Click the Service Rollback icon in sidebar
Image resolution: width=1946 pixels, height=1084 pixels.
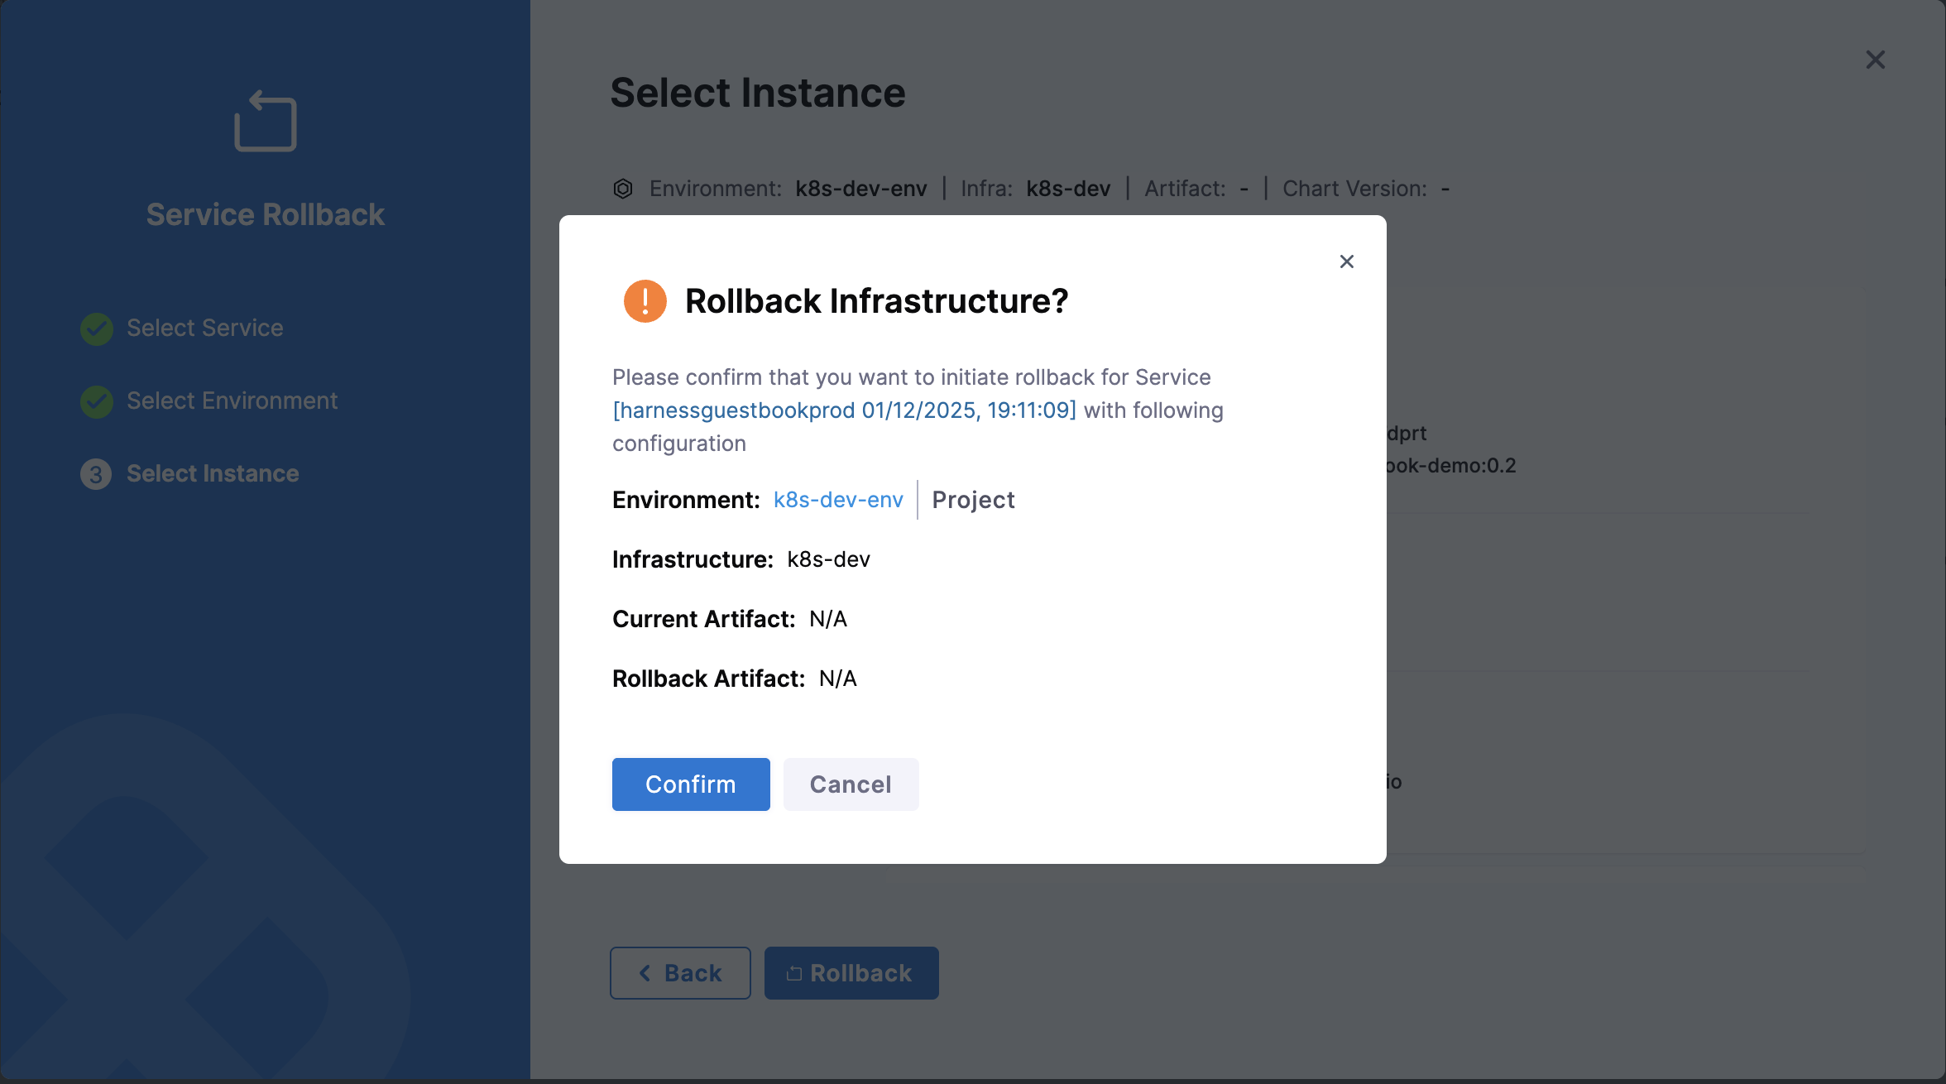pos(266,121)
